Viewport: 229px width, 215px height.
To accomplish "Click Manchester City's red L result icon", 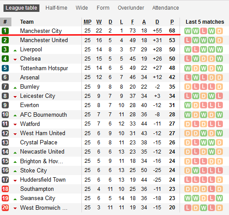I will click(x=204, y=31).
